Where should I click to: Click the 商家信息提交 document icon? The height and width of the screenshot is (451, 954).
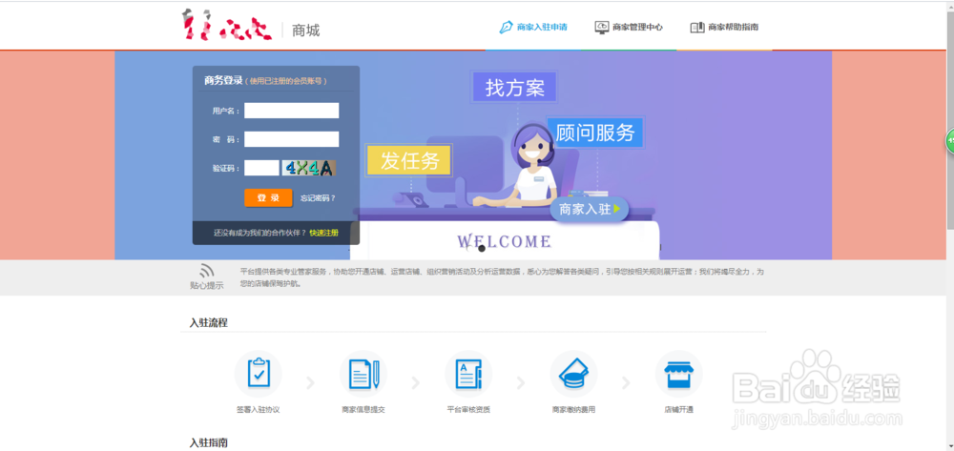click(363, 374)
